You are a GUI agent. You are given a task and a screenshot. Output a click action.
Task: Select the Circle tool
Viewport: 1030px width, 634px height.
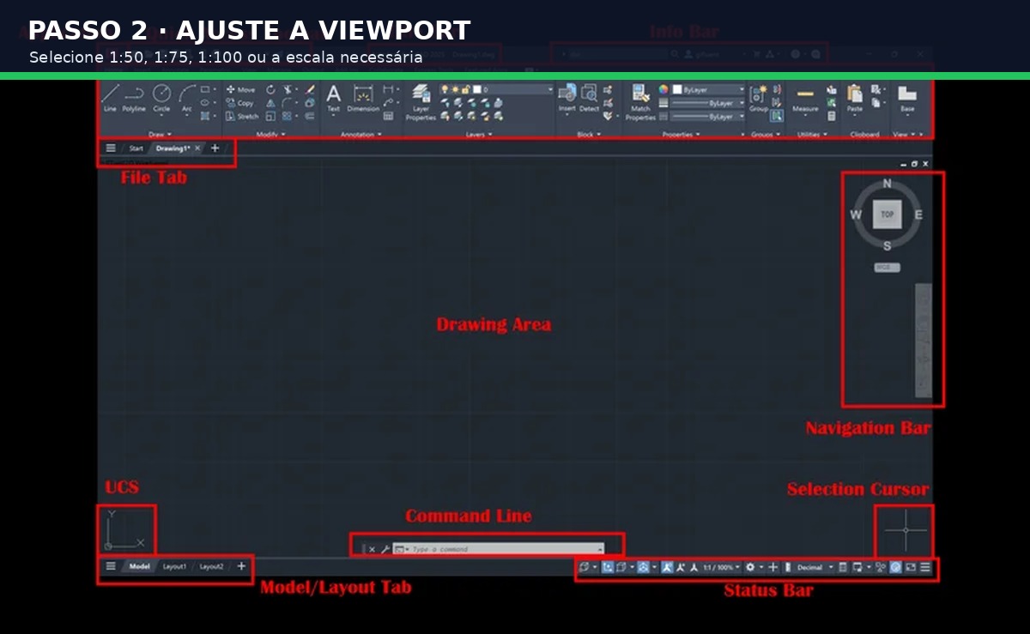[x=161, y=98]
